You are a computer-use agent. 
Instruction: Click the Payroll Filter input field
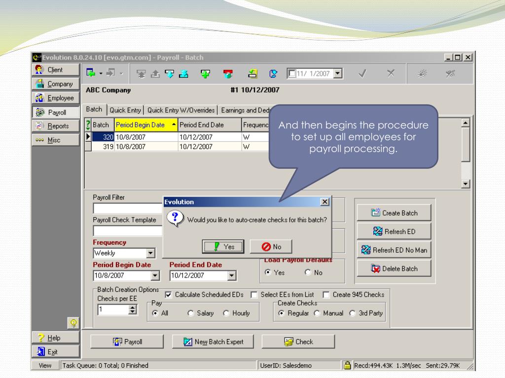128,208
